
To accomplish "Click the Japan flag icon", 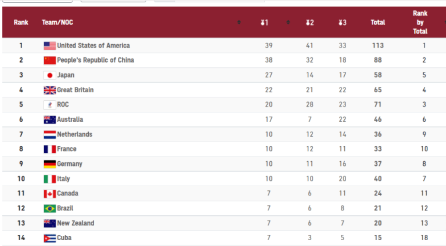I will tap(50, 75).
